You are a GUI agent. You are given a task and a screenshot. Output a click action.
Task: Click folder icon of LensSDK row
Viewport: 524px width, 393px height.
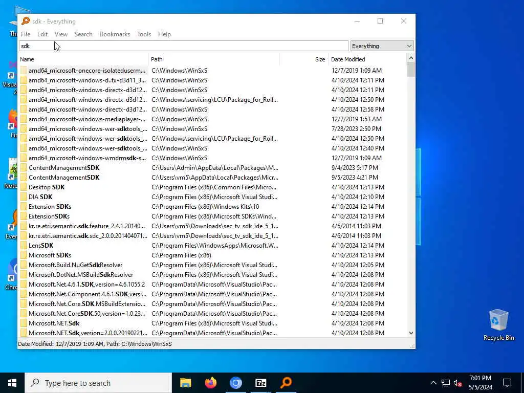(x=24, y=245)
